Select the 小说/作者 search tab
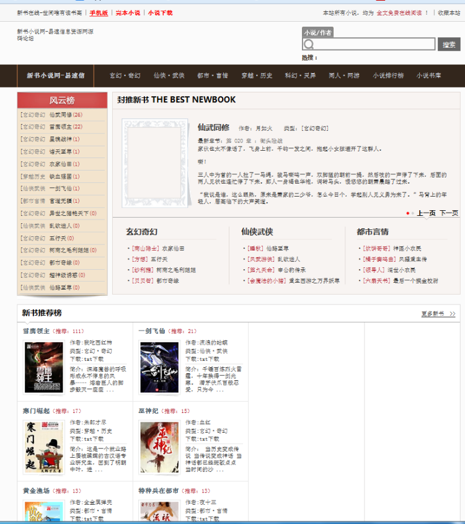The height and width of the screenshot is (524, 465). (317, 32)
